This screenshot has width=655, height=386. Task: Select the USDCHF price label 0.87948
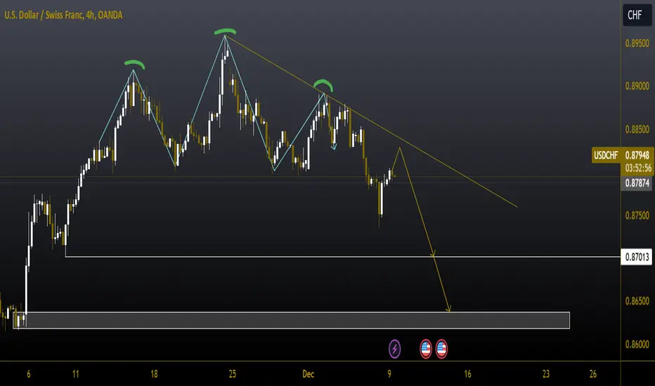pyautogui.click(x=623, y=155)
